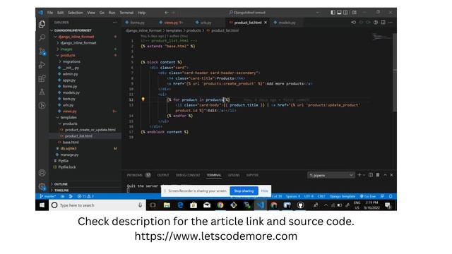Screen dimensions: 452x254
Task: Switch to the DEBUG CONSOLE panel tab
Action: coord(188,175)
